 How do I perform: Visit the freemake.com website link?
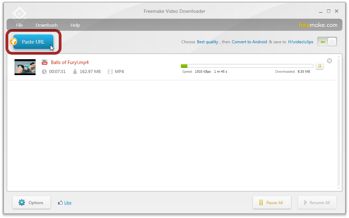pos(318,25)
